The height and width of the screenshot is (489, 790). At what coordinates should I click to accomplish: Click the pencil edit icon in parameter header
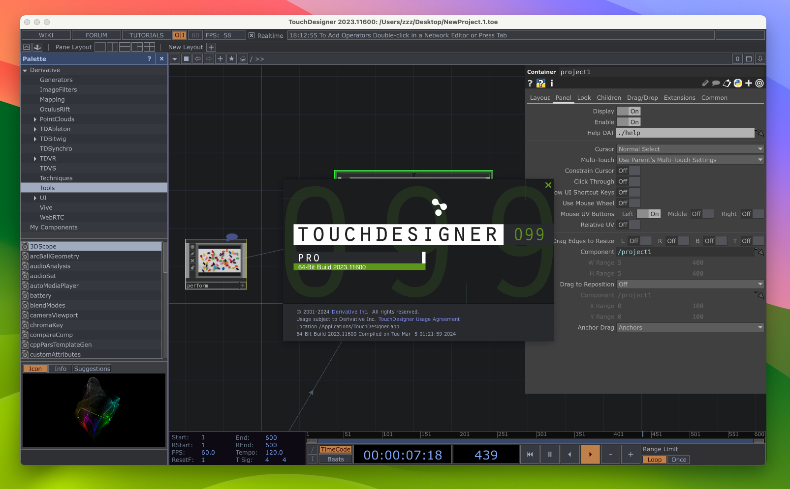tap(705, 83)
